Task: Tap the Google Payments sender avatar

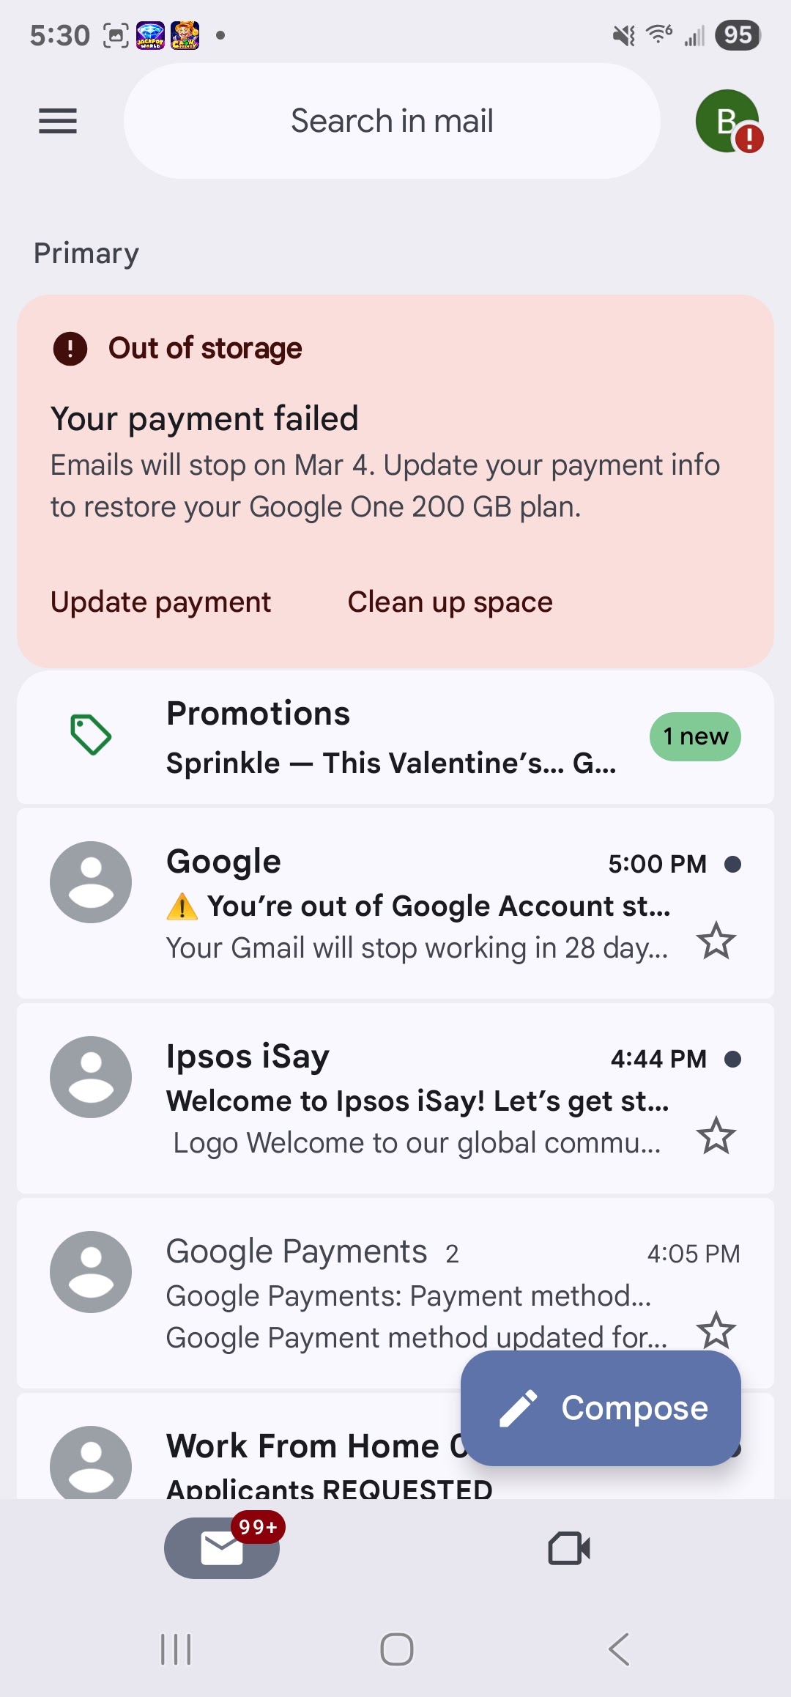Action: pos(91,1272)
